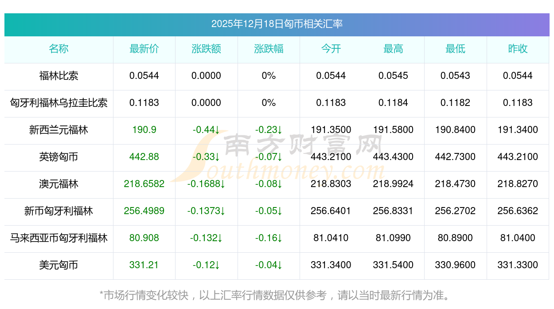This screenshot has width=554, height=309.
Task: Click the high value 218.9924
Action: point(393,184)
